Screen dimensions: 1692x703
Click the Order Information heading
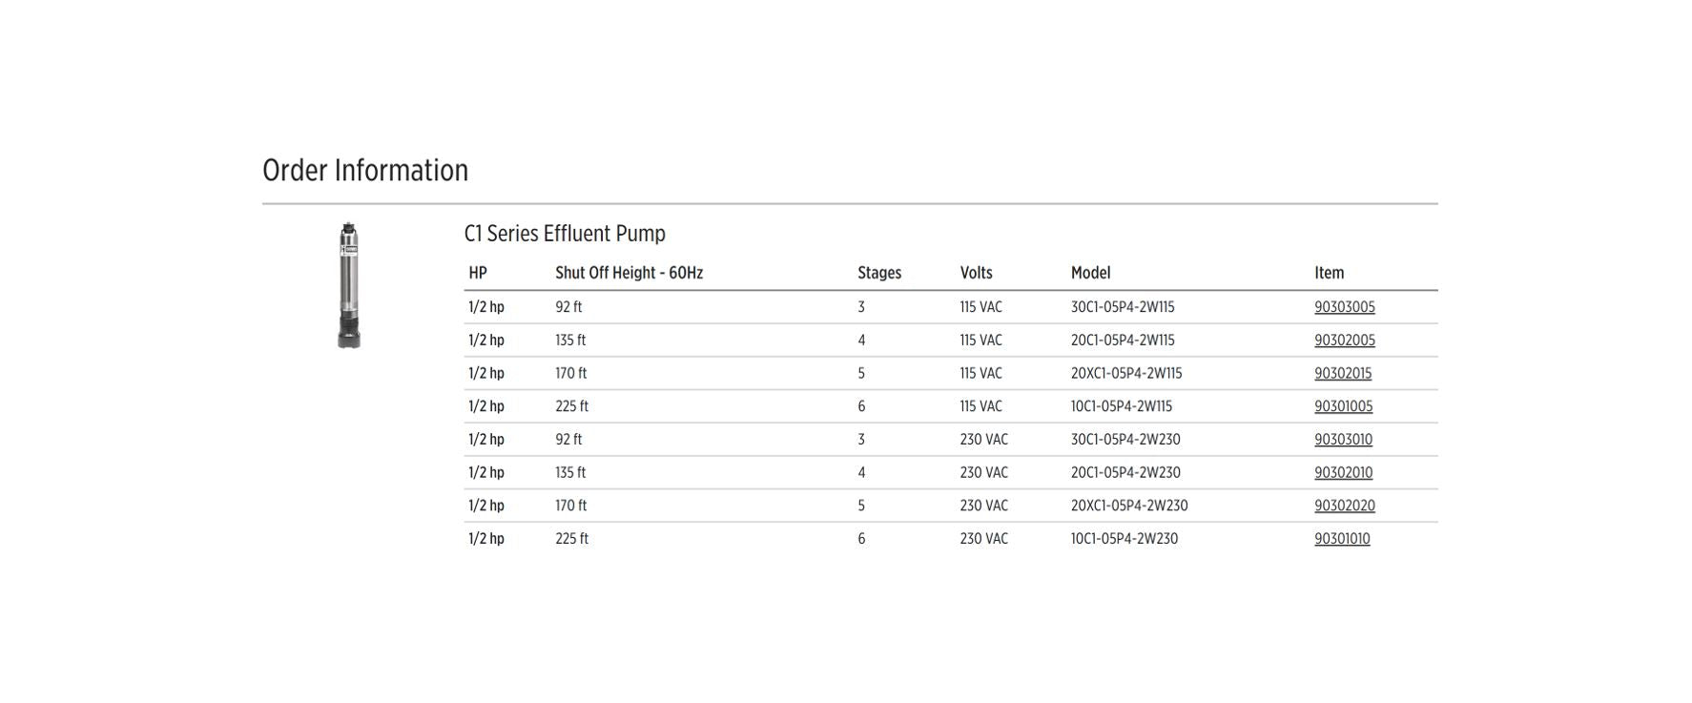pos(365,171)
